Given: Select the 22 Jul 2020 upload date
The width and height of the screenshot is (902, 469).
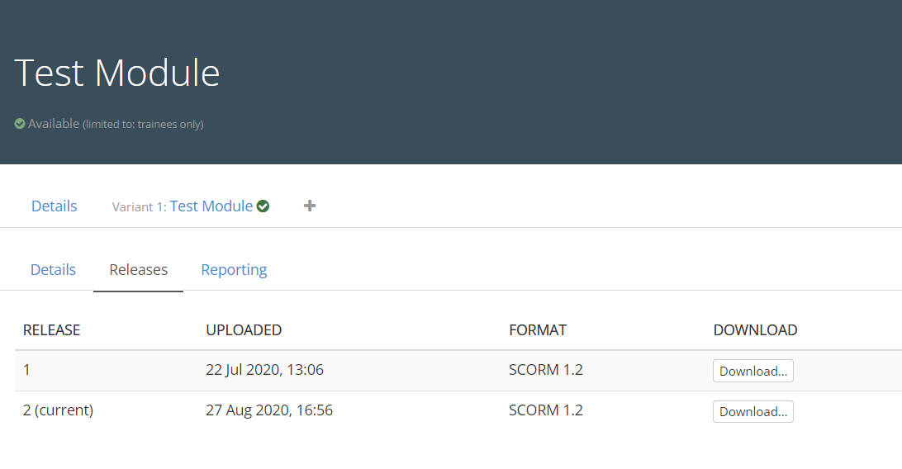Looking at the screenshot, I should [264, 370].
